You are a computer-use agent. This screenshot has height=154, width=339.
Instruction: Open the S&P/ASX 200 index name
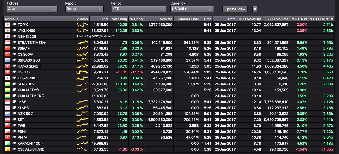pyautogui.click(x=29, y=60)
